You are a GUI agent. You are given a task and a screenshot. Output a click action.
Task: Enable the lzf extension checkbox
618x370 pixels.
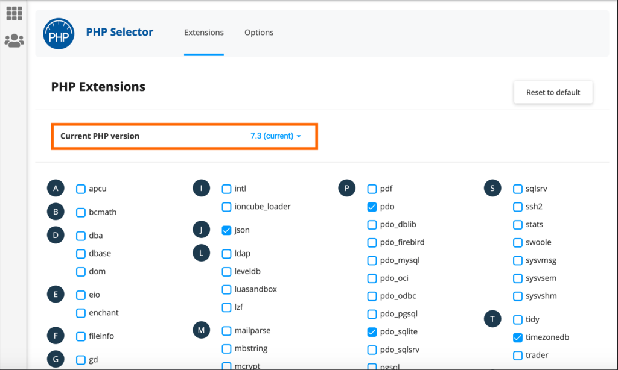click(x=227, y=307)
